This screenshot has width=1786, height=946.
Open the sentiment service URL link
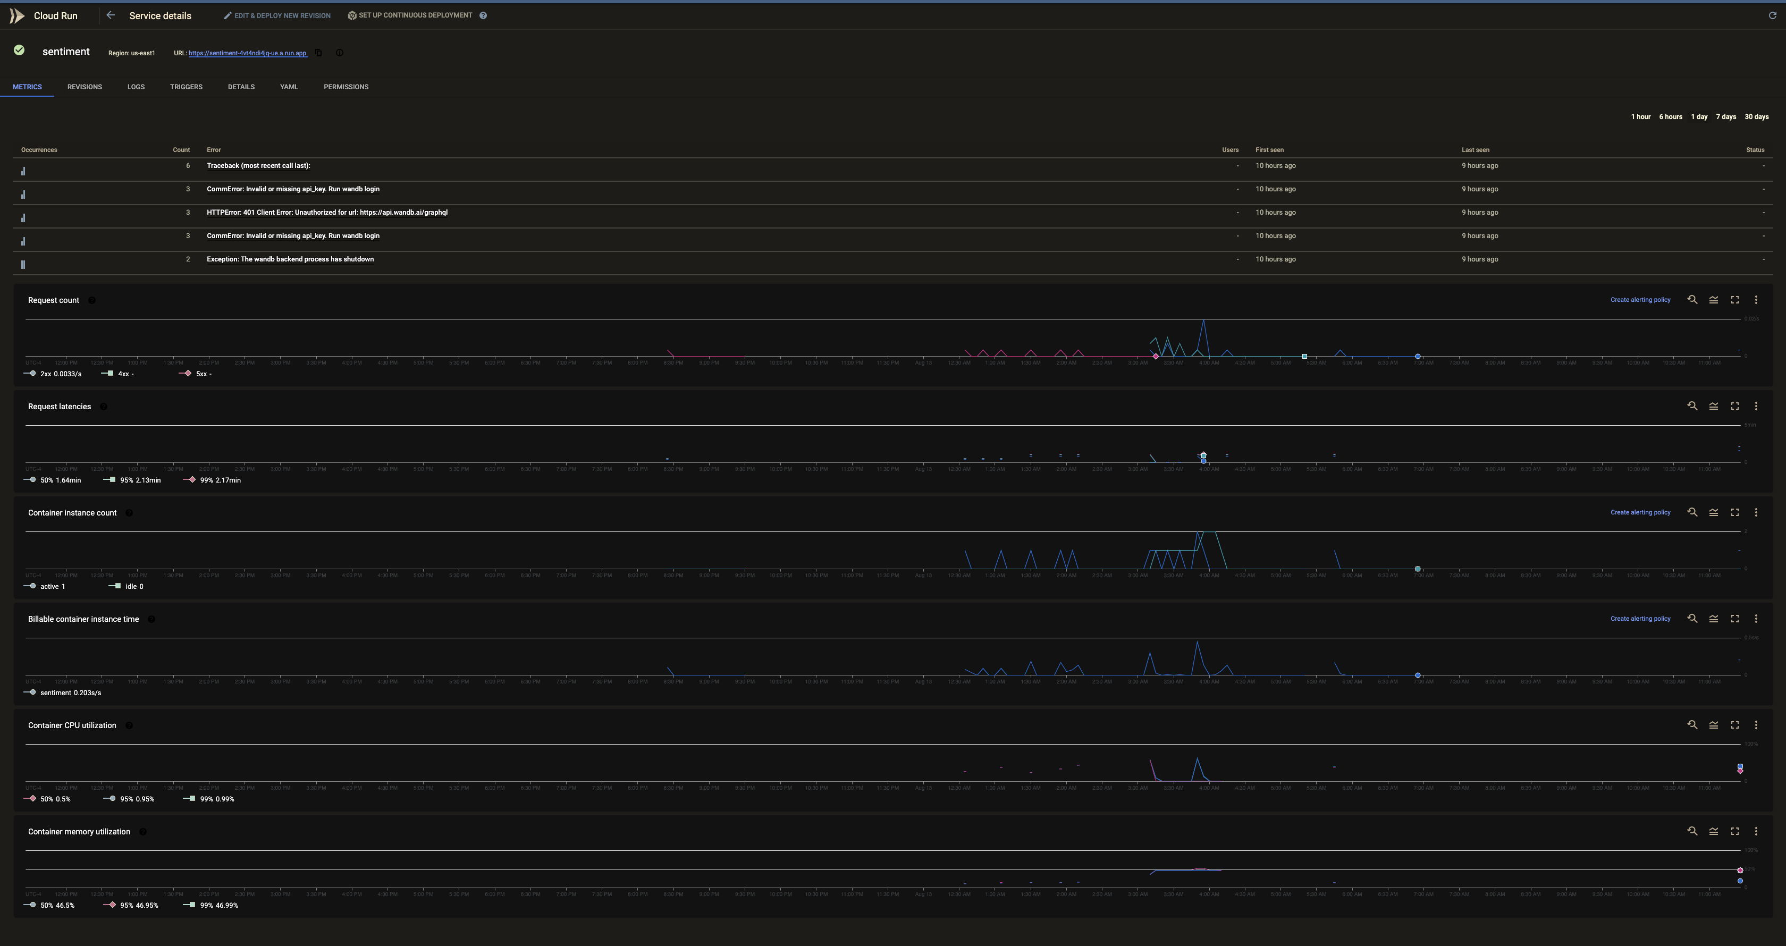[x=247, y=53]
